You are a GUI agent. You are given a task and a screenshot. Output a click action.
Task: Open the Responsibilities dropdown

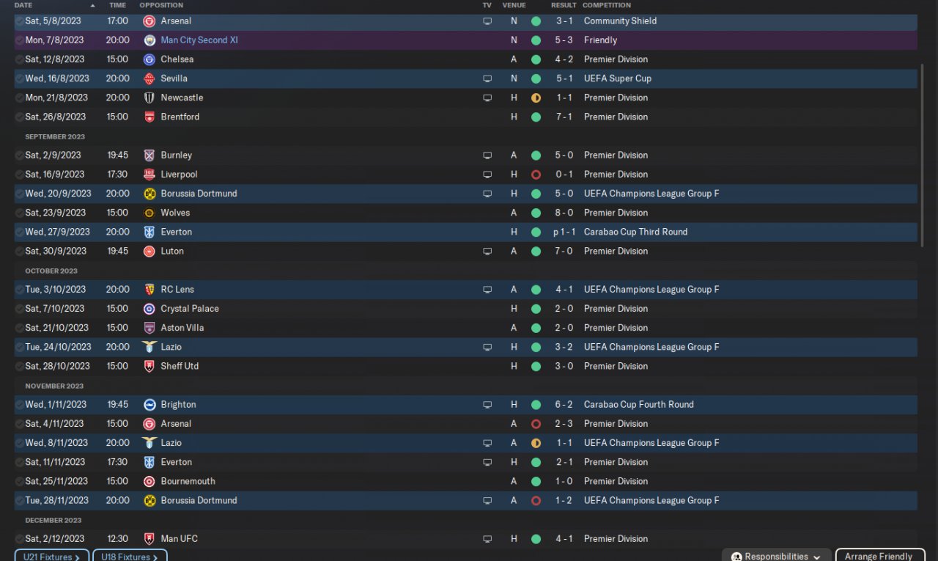(x=776, y=556)
